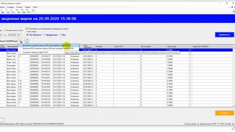Click Объем тары value 0.50000 in selected row

tap(178, 50)
